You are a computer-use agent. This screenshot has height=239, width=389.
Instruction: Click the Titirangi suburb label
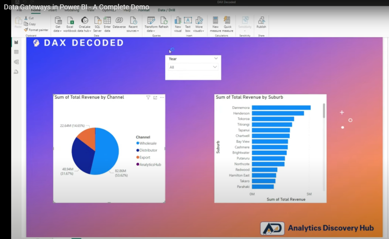click(x=244, y=124)
